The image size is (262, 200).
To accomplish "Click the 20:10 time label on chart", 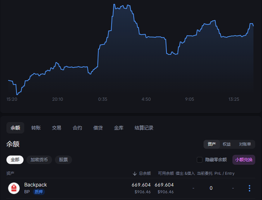I will (x=58, y=99).
